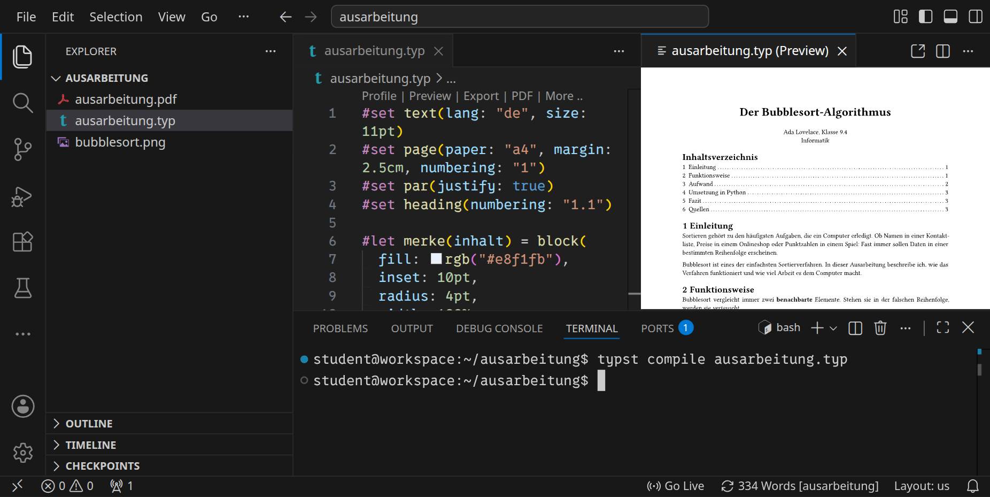This screenshot has height=497, width=990.
Task: Expand the OUTLINE section
Action: (x=169, y=424)
